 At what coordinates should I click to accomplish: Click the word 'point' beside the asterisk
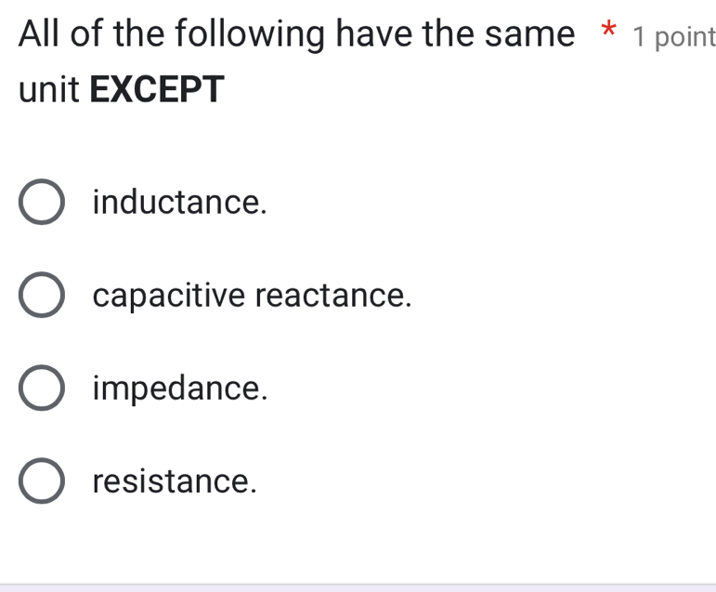tap(685, 37)
